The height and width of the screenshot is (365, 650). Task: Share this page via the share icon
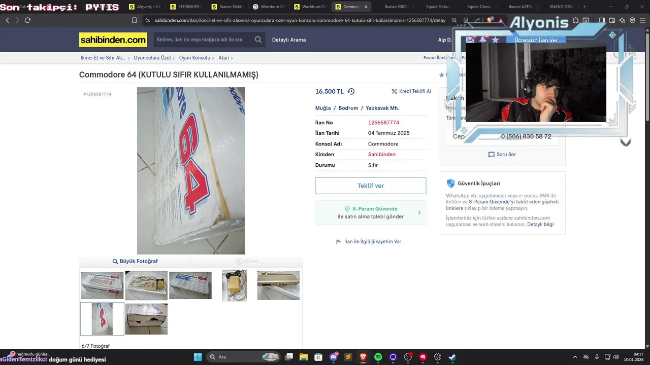[x=477, y=20]
